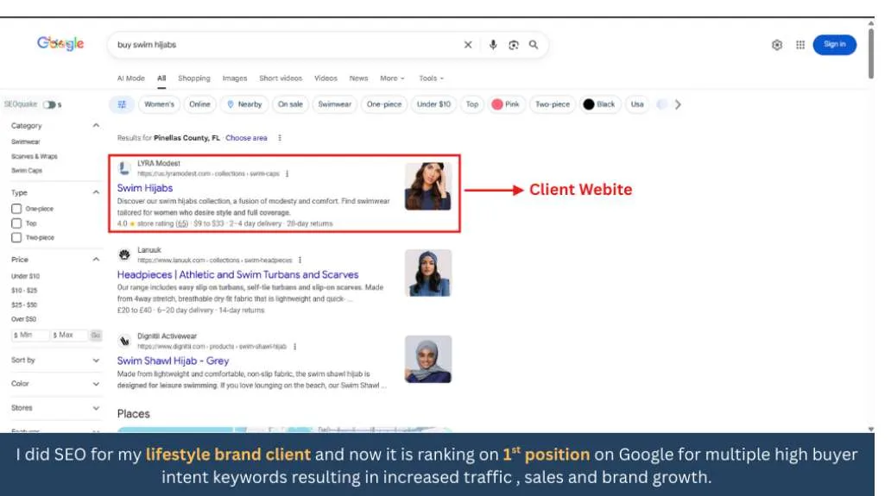
Task: Select the Usa filter chip
Action: pos(637,104)
